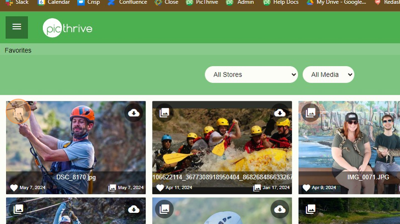
Task: Click the 106622114 rafting file name
Action: coord(222,177)
